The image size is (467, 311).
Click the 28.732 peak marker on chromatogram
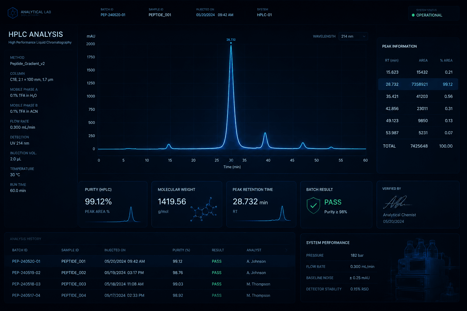pos(231,43)
